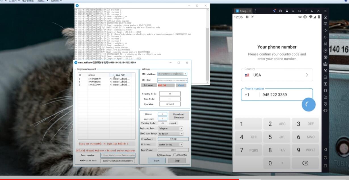Lower emulator volume with the volume down icon
The height and width of the screenshot is (180, 349).
click(325, 37)
